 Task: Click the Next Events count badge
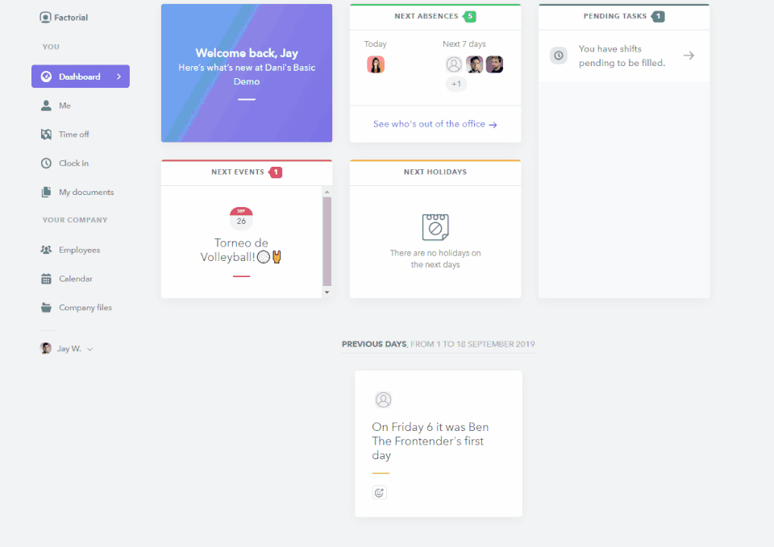[x=276, y=172]
